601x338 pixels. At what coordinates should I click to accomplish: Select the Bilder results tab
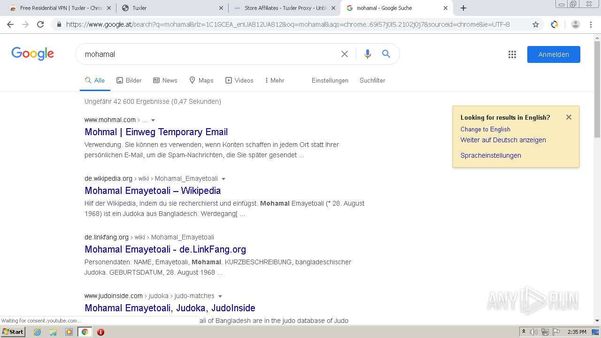[x=129, y=80]
